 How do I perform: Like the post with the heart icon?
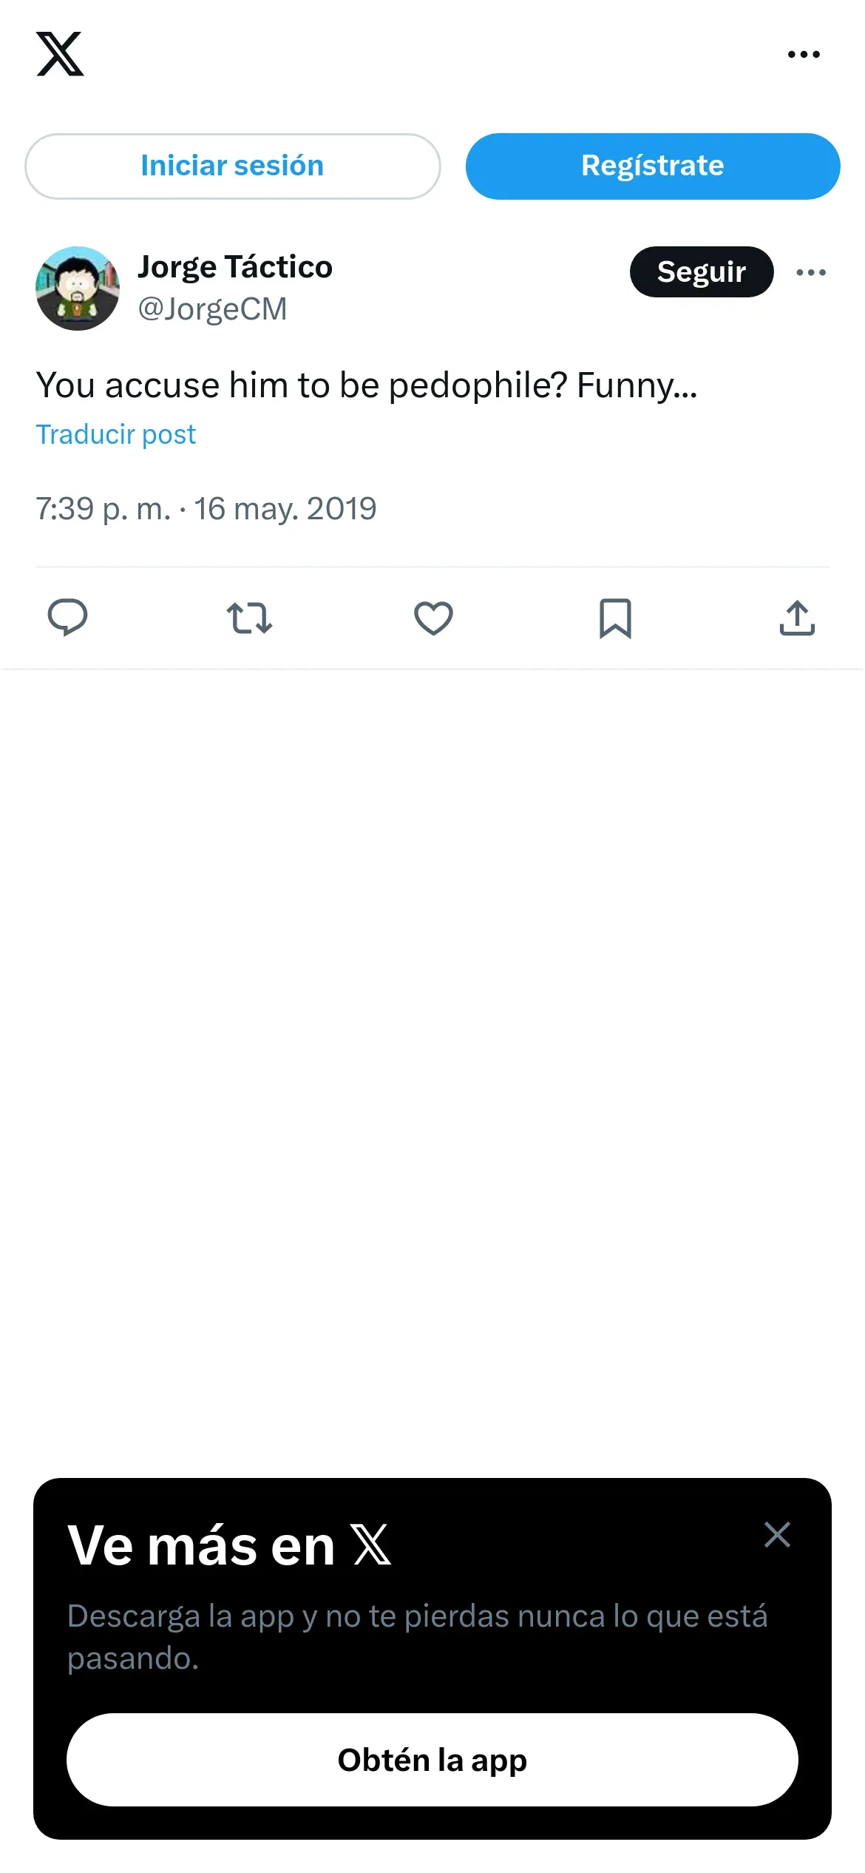pyautogui.click(x=433, y=618)
